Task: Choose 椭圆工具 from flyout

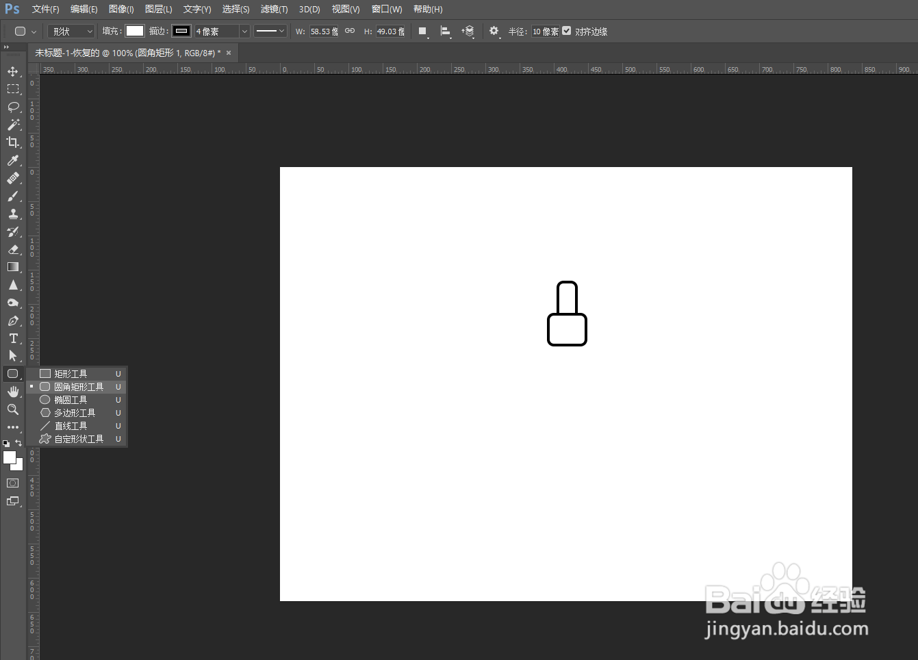Action: pyautogui.click(x=77, y=400)
